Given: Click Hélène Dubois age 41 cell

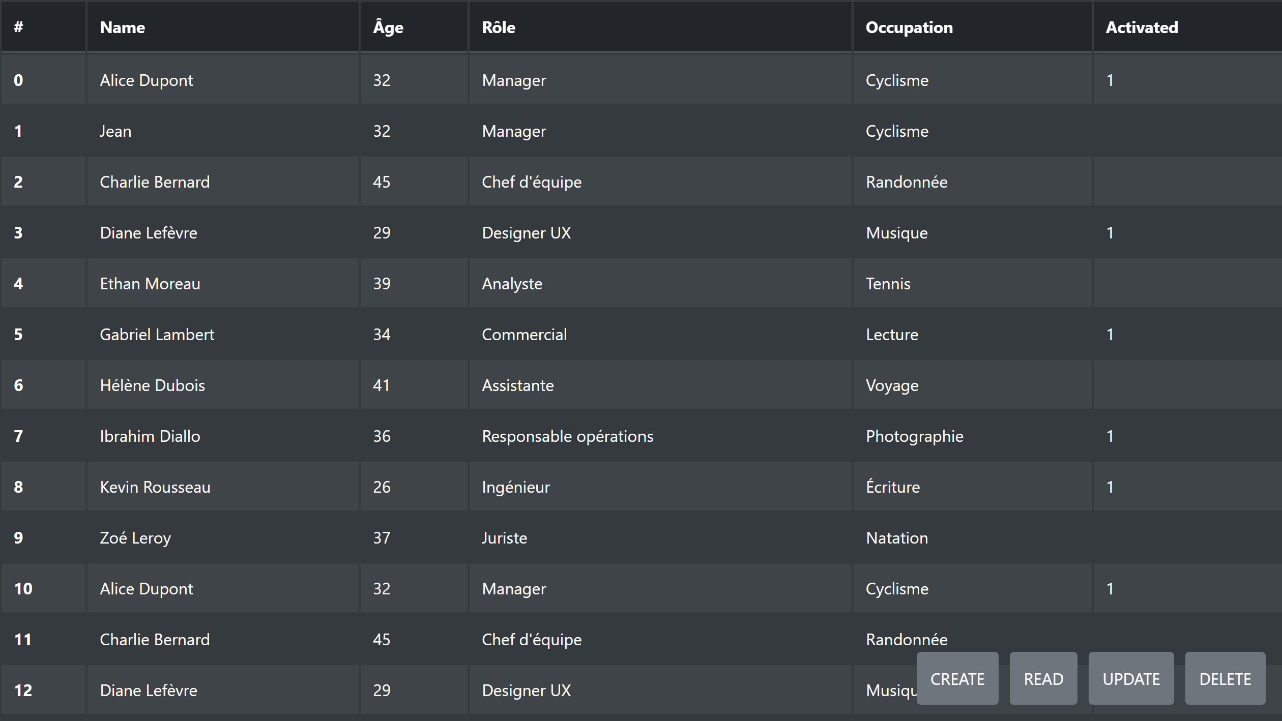Looking at the screenshot, I should 414,385.
